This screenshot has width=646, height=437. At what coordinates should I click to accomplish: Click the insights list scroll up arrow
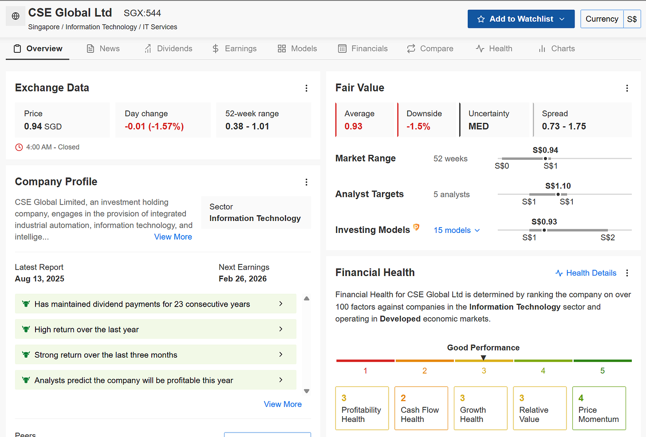click(x=307, y=299)
